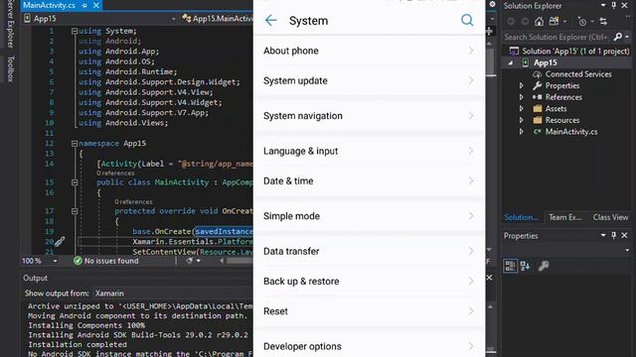
Task: Switch to the MainActivity.cs editor tab
Action: [x=49, y=5]
